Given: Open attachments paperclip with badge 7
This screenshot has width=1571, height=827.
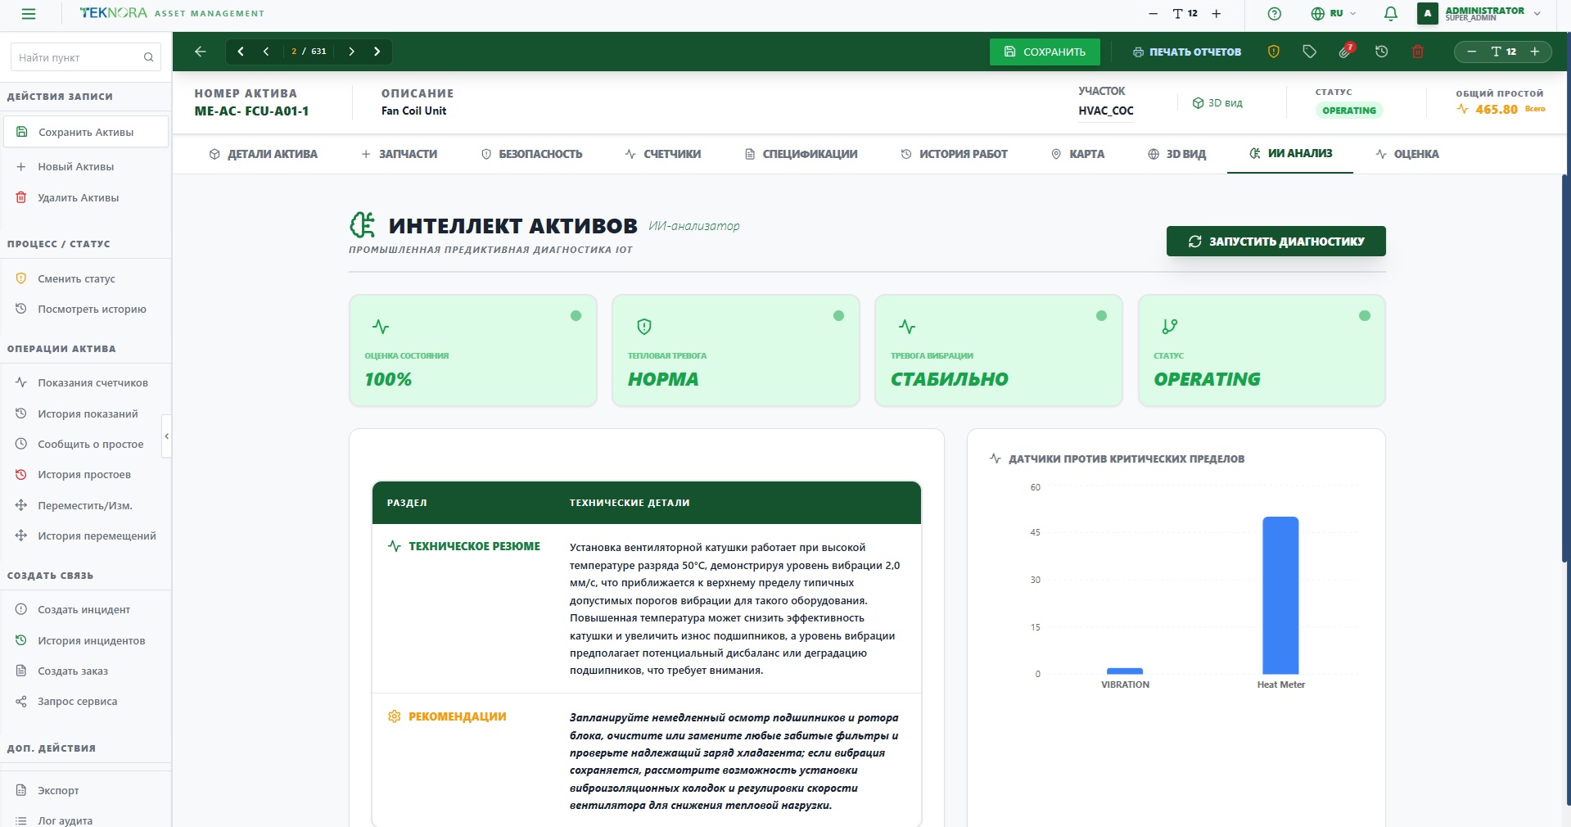Looking at the screenshot, I should click(x=1346, y=52).
